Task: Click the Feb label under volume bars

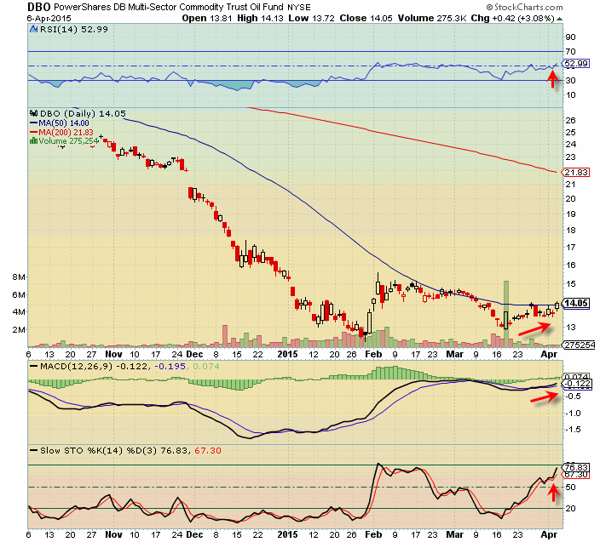Action: pos(373,354)
